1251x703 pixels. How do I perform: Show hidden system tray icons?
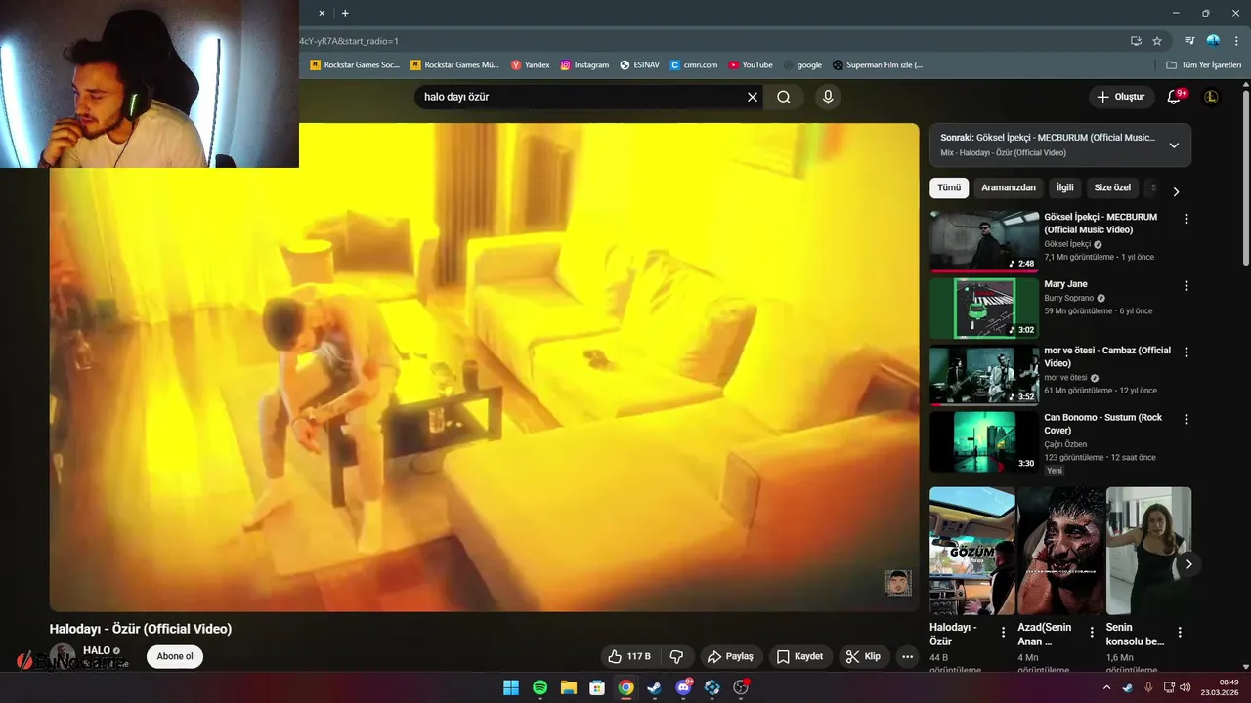pos(1106,687)
